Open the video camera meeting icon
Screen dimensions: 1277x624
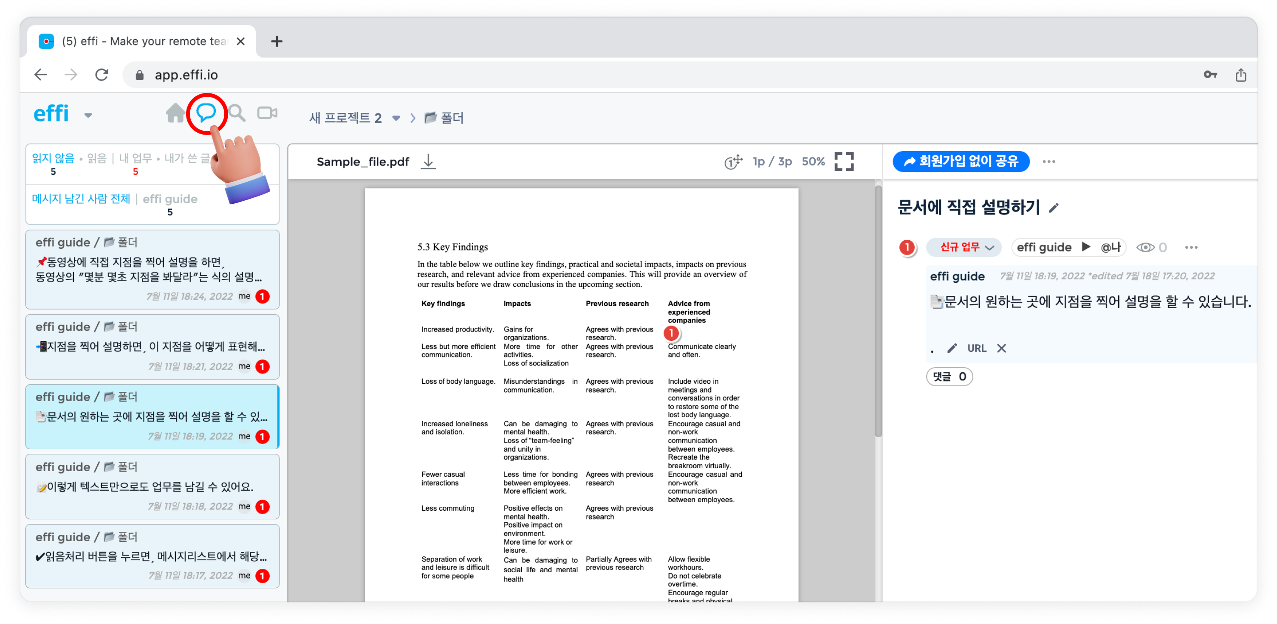(267, 113)
